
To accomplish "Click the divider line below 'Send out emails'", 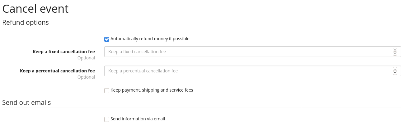I will click(x=202, y=107).
